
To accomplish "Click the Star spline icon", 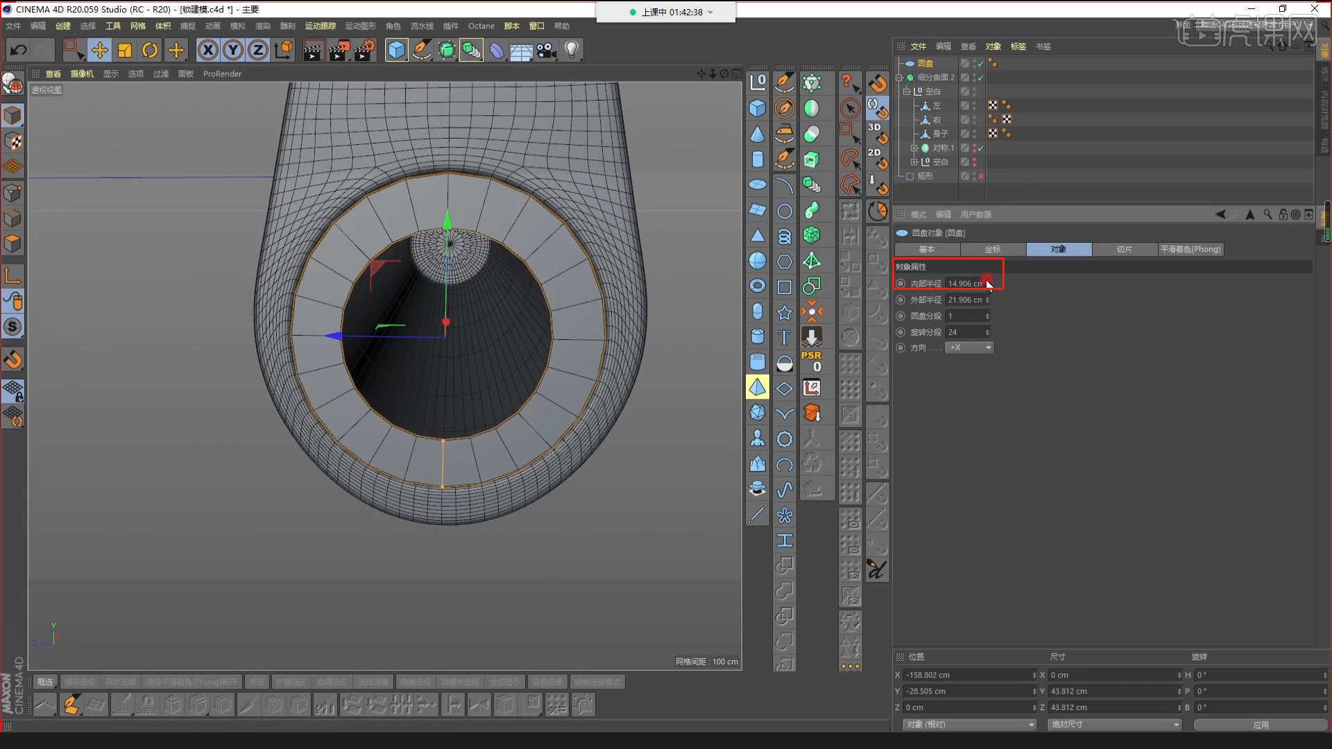I will pos(785,312).
